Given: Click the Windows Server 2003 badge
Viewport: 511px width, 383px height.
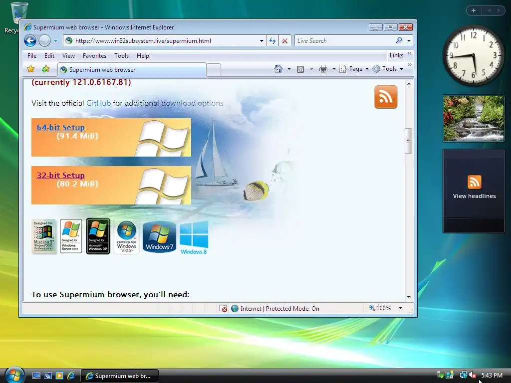Looking at the screenshot, I should click(x=71, y=236).
